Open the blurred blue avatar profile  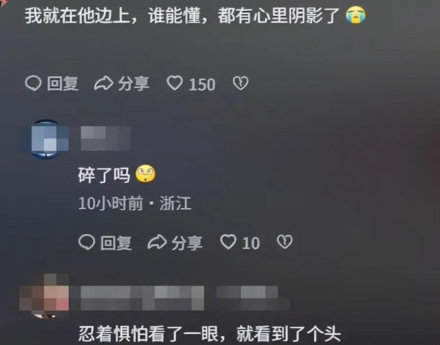(x=46, y=139)
